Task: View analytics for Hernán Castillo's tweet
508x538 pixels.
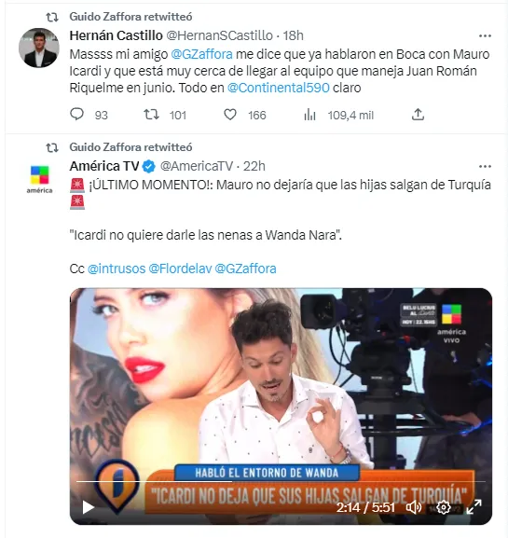Action: (x=309, y=115)
